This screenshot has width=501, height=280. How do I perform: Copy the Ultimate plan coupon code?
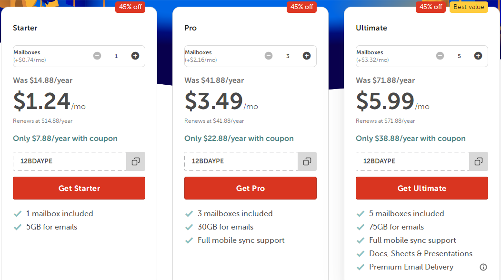(479, 161)
